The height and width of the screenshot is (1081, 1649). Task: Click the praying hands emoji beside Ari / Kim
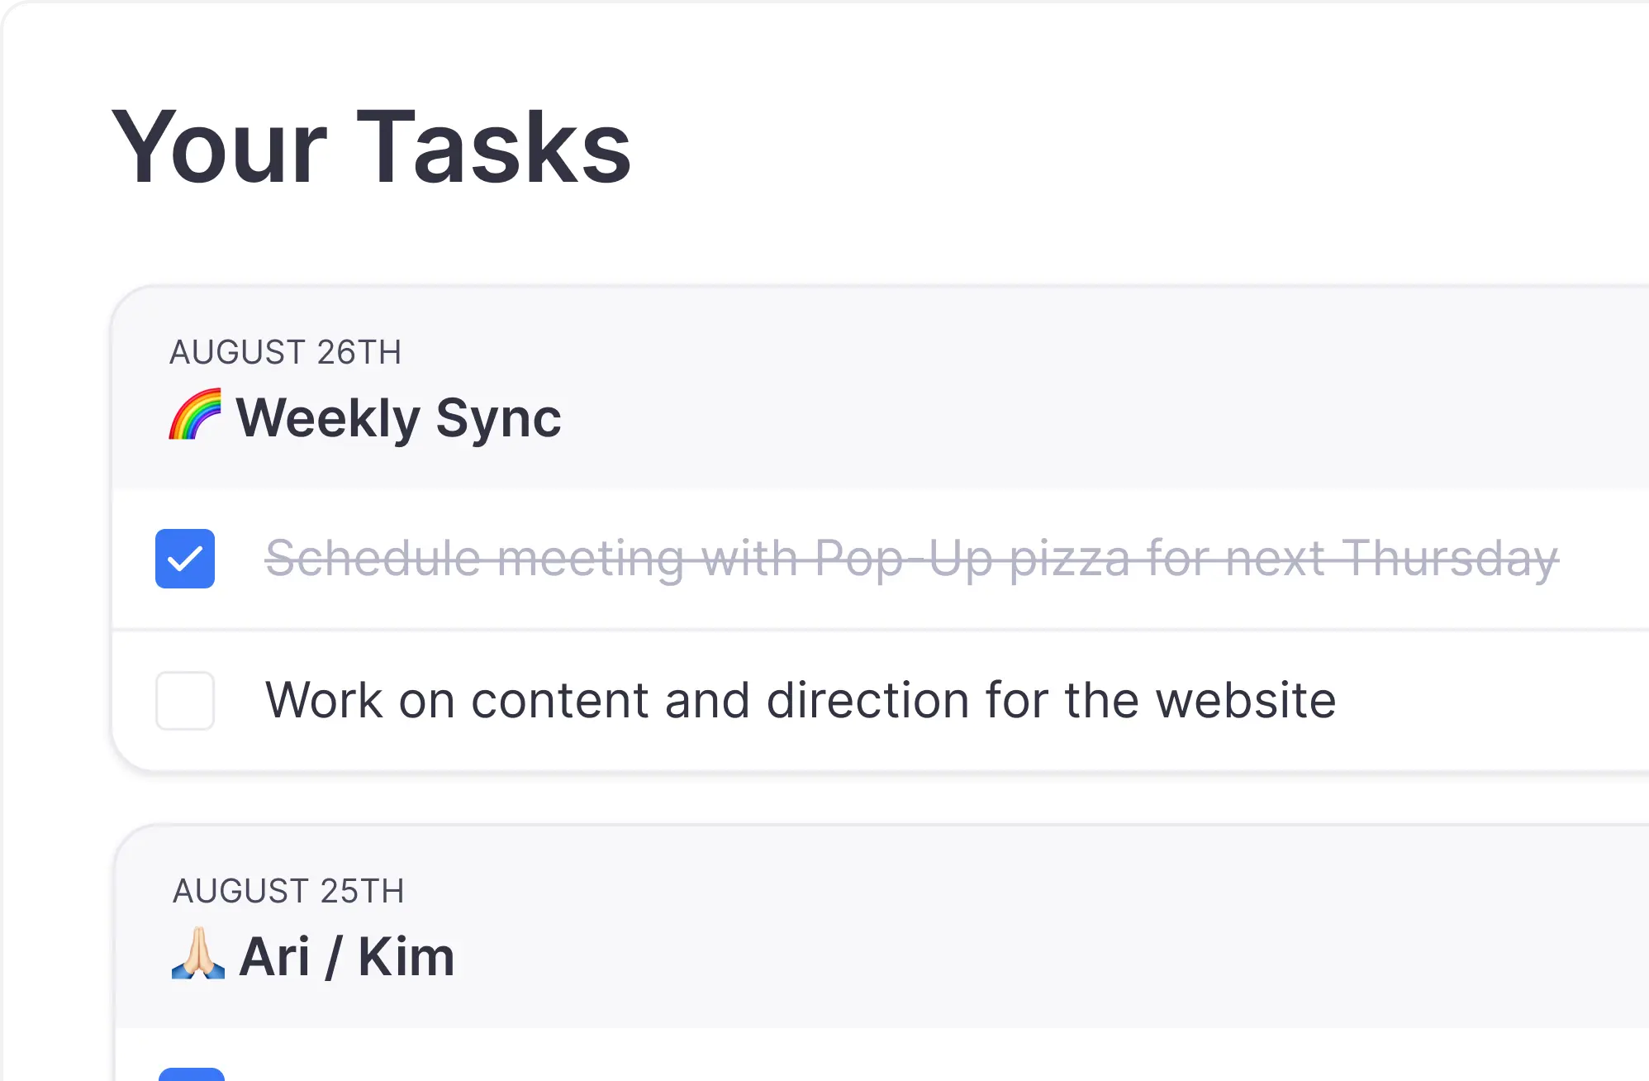[x=198, y=954]
